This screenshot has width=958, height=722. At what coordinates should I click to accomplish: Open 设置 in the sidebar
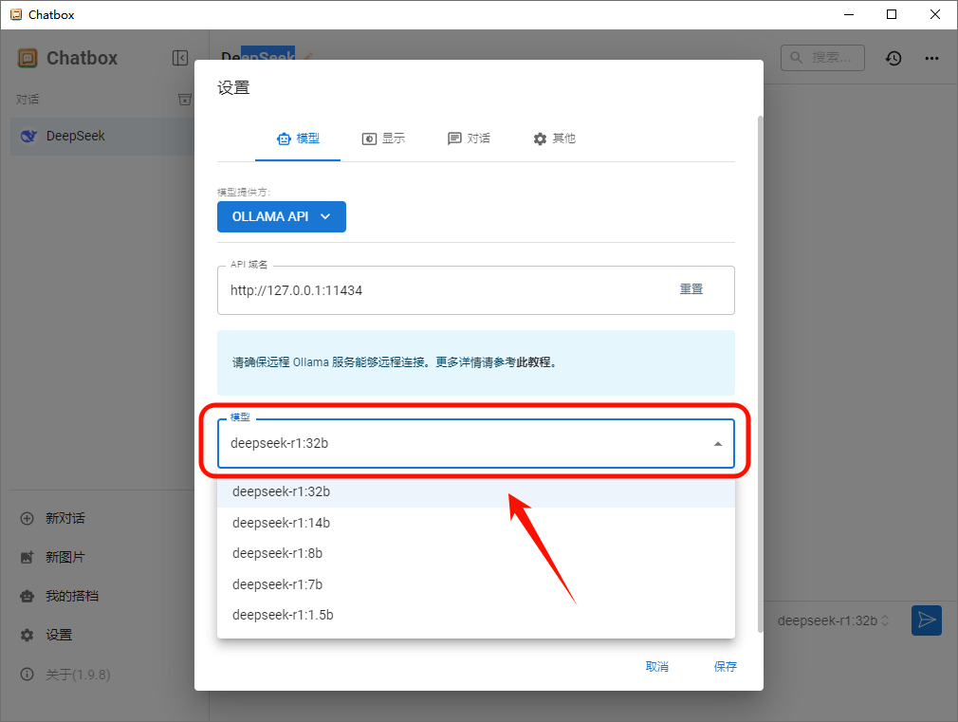click(x=58, y=635)
